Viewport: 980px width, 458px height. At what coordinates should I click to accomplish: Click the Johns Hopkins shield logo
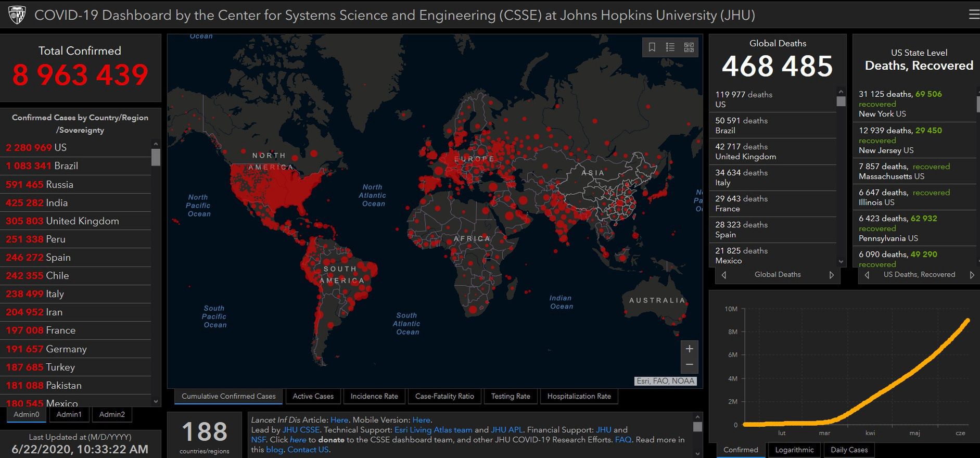pyautogui.click(x=17, y=15)
